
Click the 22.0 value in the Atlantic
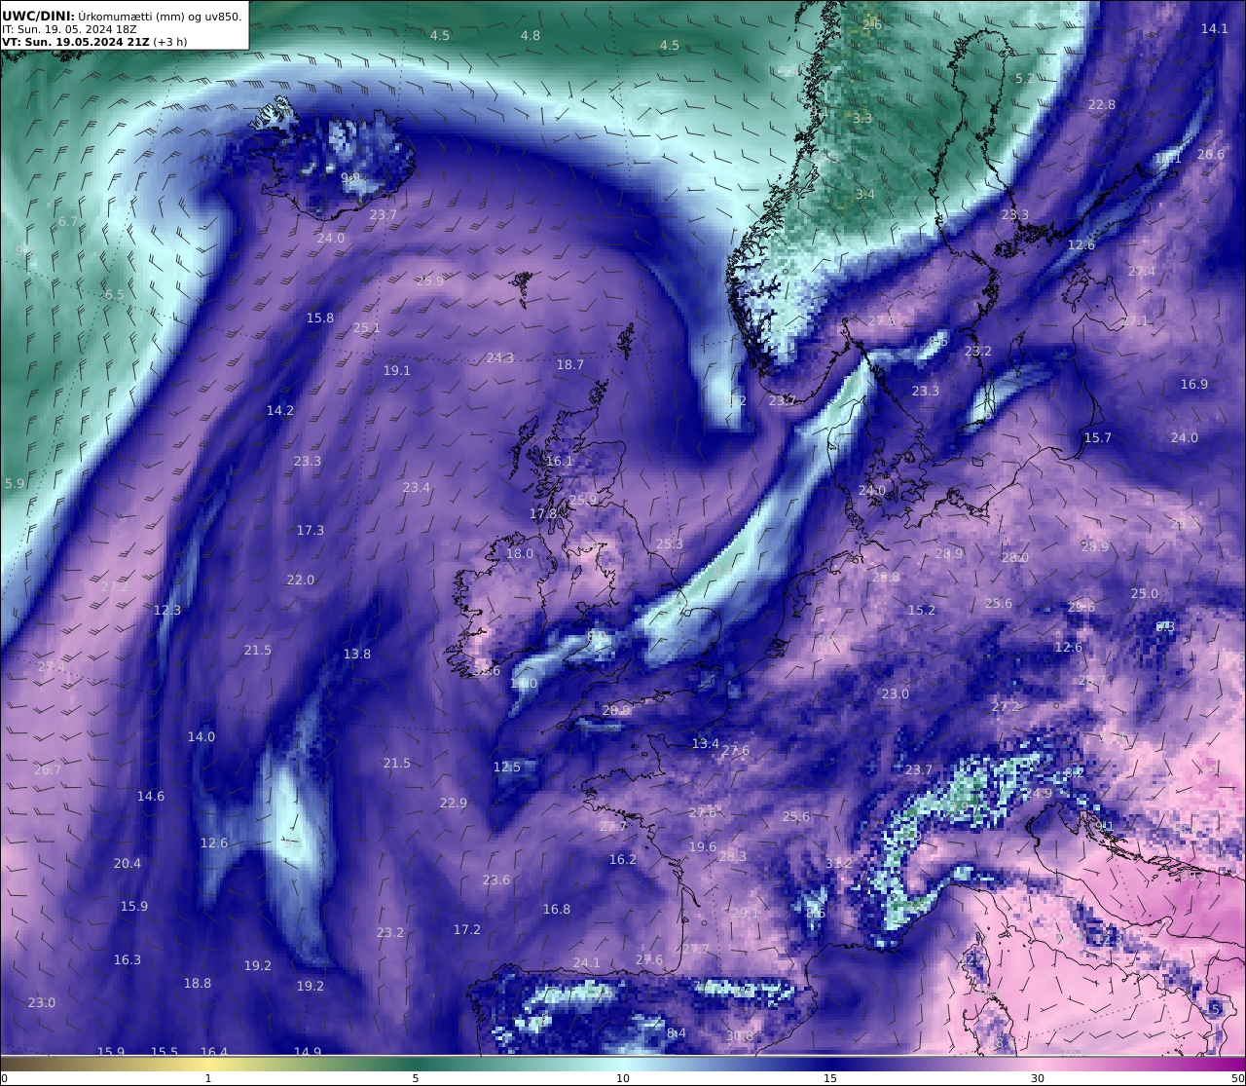pos(301,580)
